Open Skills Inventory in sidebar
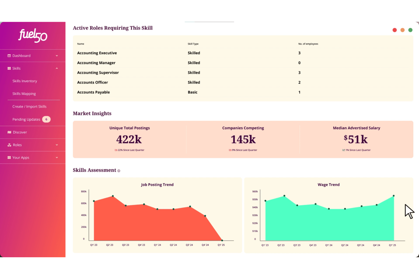 [25, 81]
